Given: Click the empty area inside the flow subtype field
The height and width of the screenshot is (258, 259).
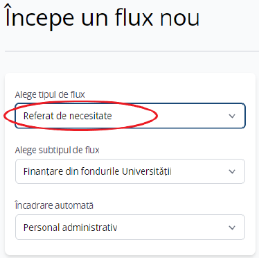Looking at the screenshot, I should pos(199,171).
